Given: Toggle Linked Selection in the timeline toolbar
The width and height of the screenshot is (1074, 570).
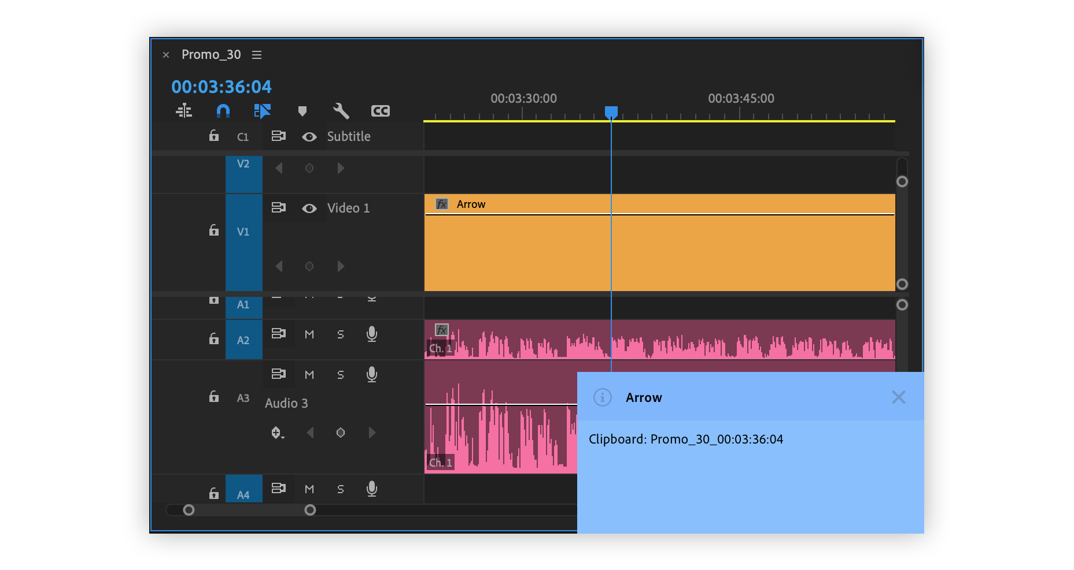Looking at the screenshot, I should pos(262,110).
